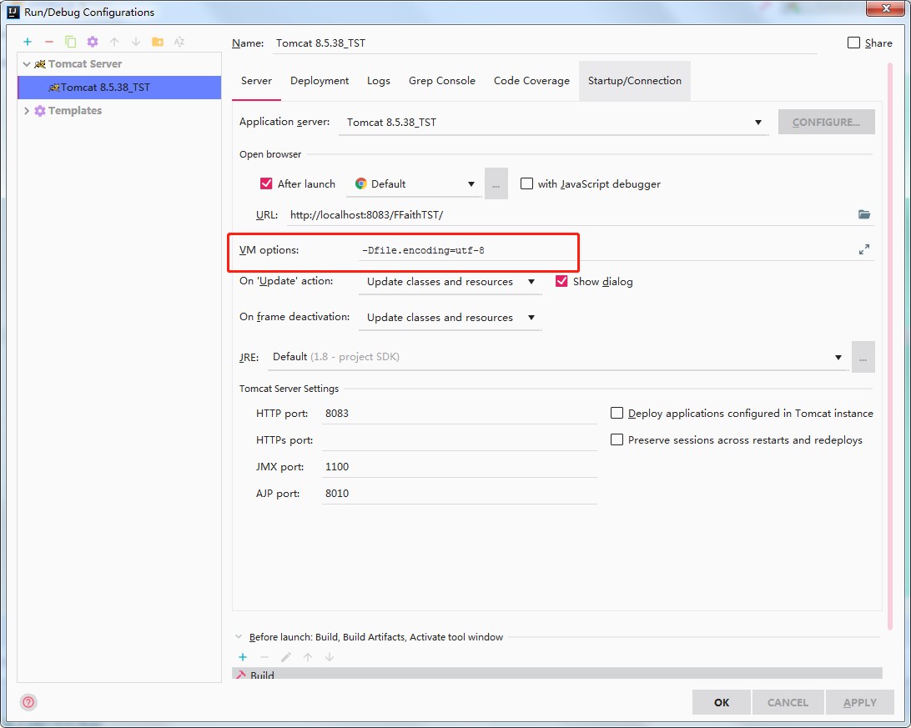This screenshot has height=728, width=911.
Task: Click the OK button
Action: [722, 702]
